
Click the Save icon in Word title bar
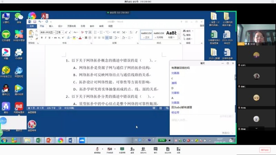34,22
